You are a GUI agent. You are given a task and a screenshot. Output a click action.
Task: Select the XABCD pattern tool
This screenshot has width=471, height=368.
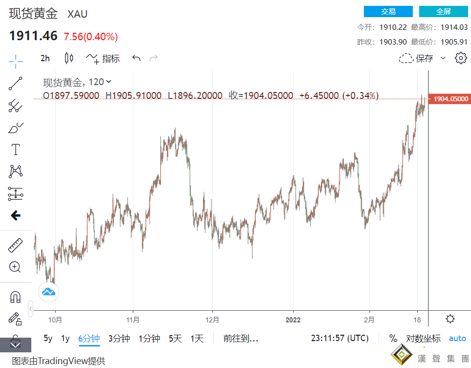click(x=15, y=171)
